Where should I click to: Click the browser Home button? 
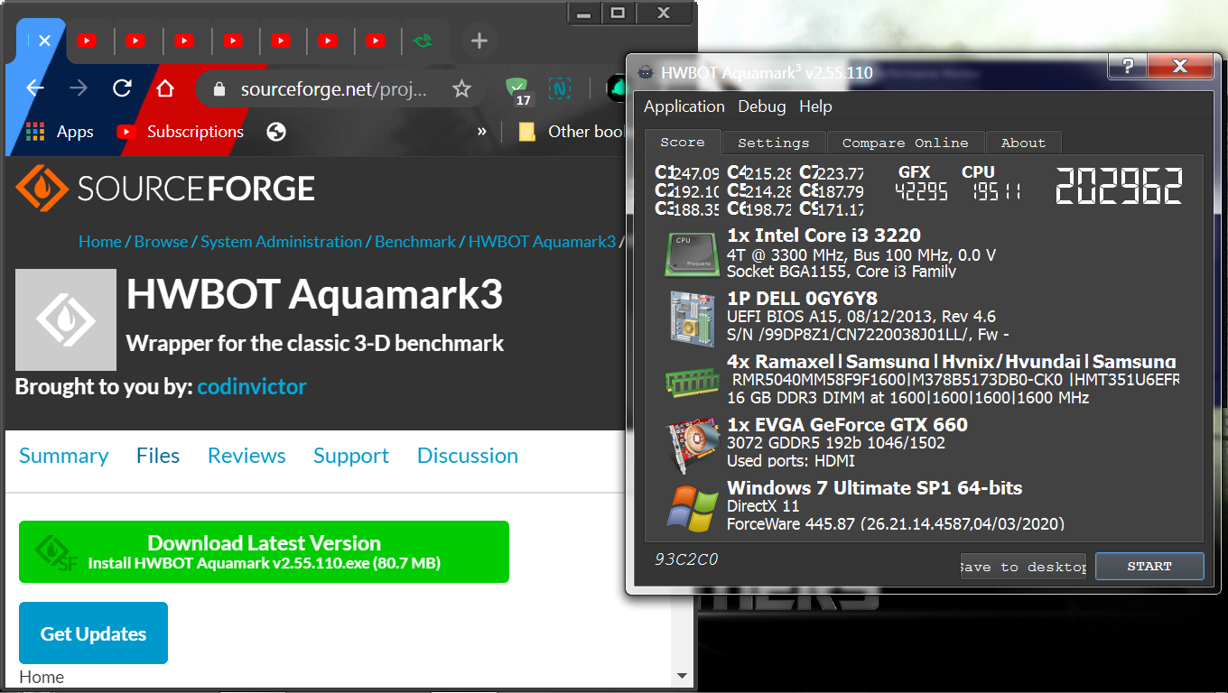click(164, 88)
